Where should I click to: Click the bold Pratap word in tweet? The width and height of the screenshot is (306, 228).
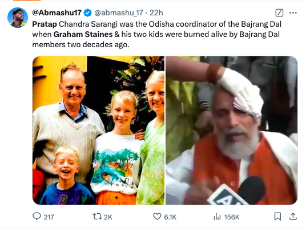pyautogui.click(x=45, y=24)
